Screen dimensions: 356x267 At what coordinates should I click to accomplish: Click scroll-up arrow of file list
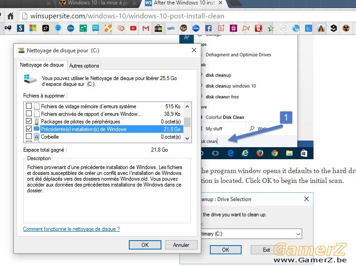[x=187, y=106]
